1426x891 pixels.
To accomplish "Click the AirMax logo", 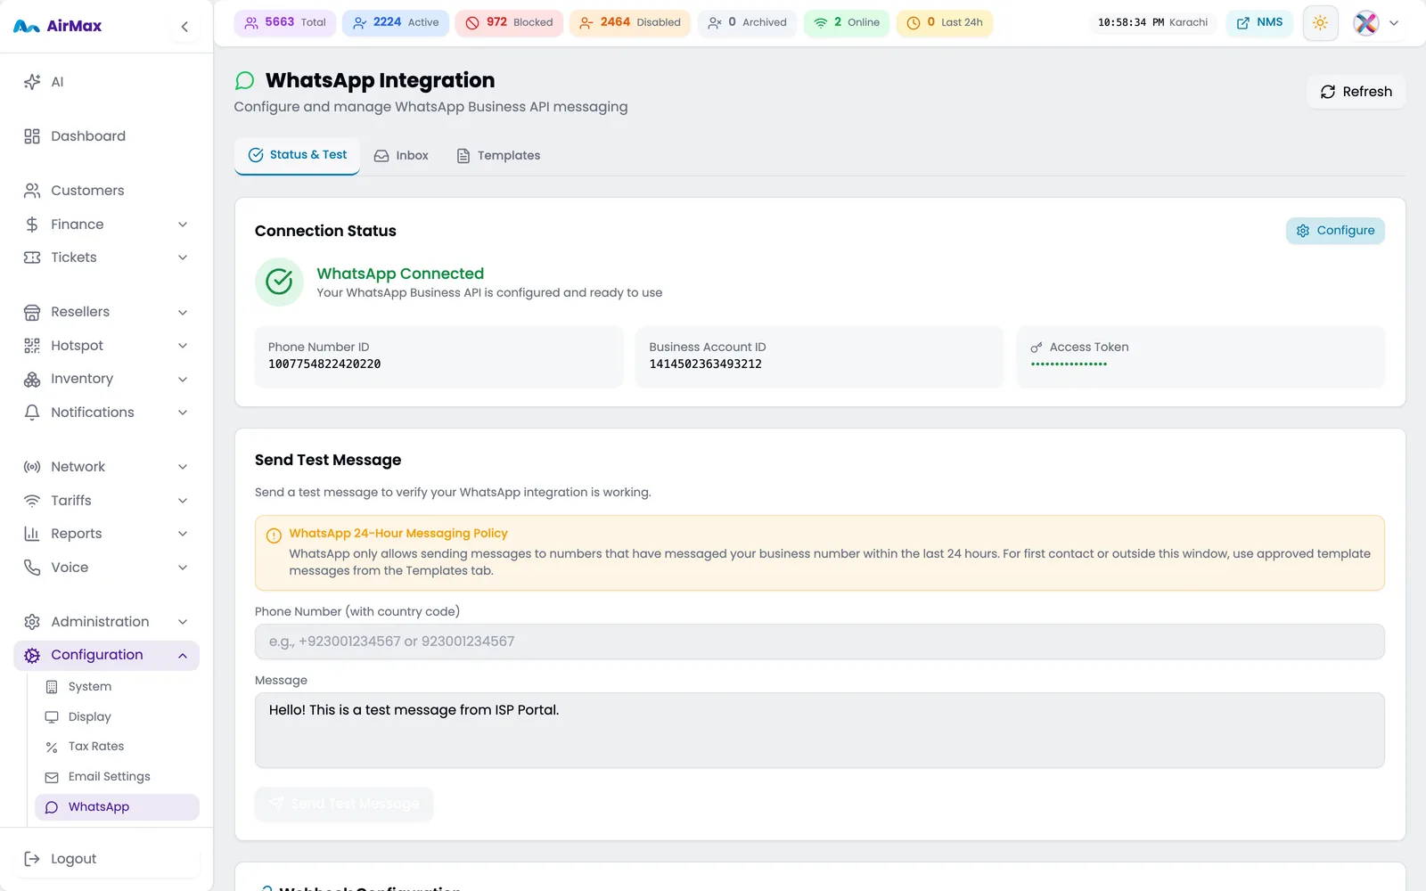I will [58, 27].
